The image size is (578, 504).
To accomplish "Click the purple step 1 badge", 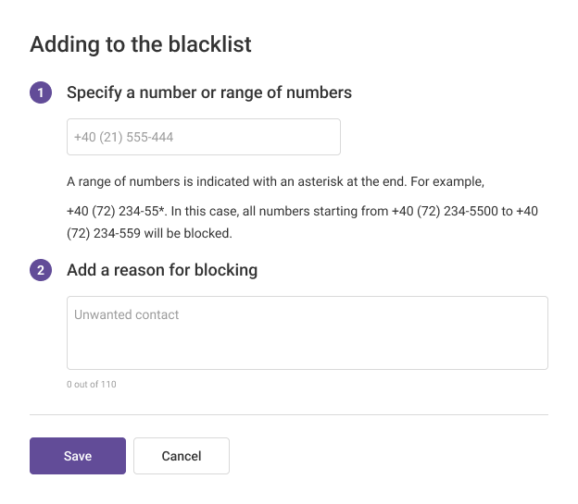I will pos(41,92).
